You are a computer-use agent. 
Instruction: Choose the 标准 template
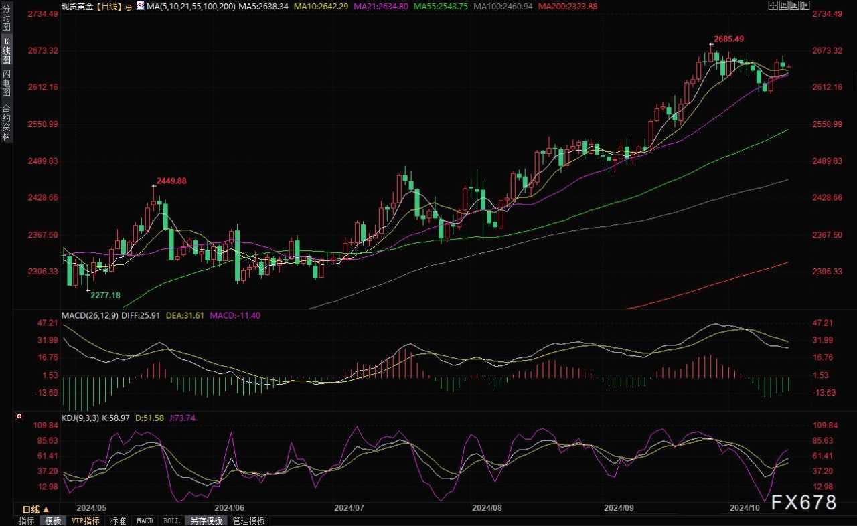click(119, 521)
